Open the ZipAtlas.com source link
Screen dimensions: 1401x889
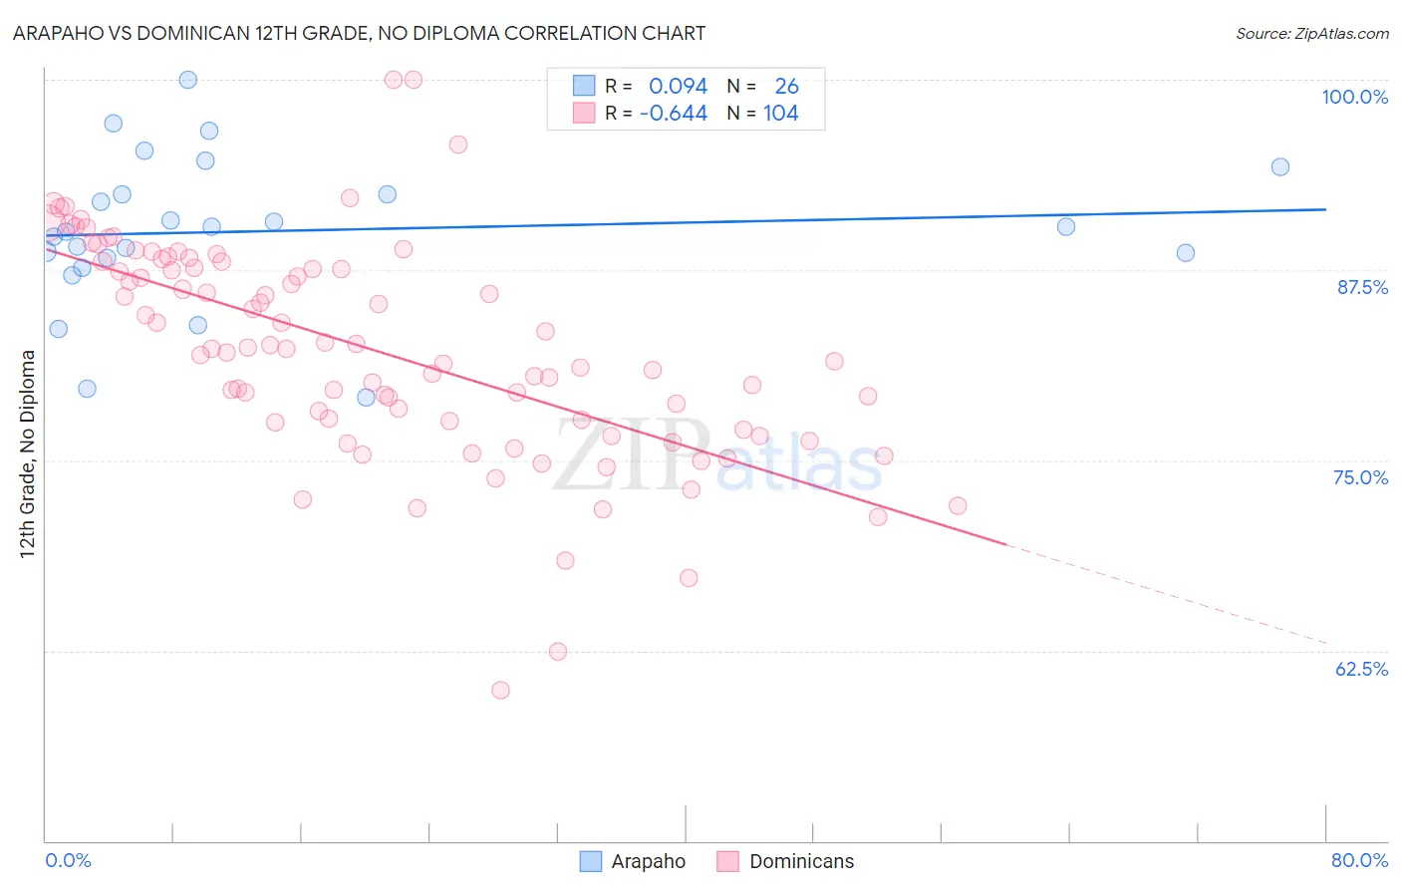[x=1312, y=33]
